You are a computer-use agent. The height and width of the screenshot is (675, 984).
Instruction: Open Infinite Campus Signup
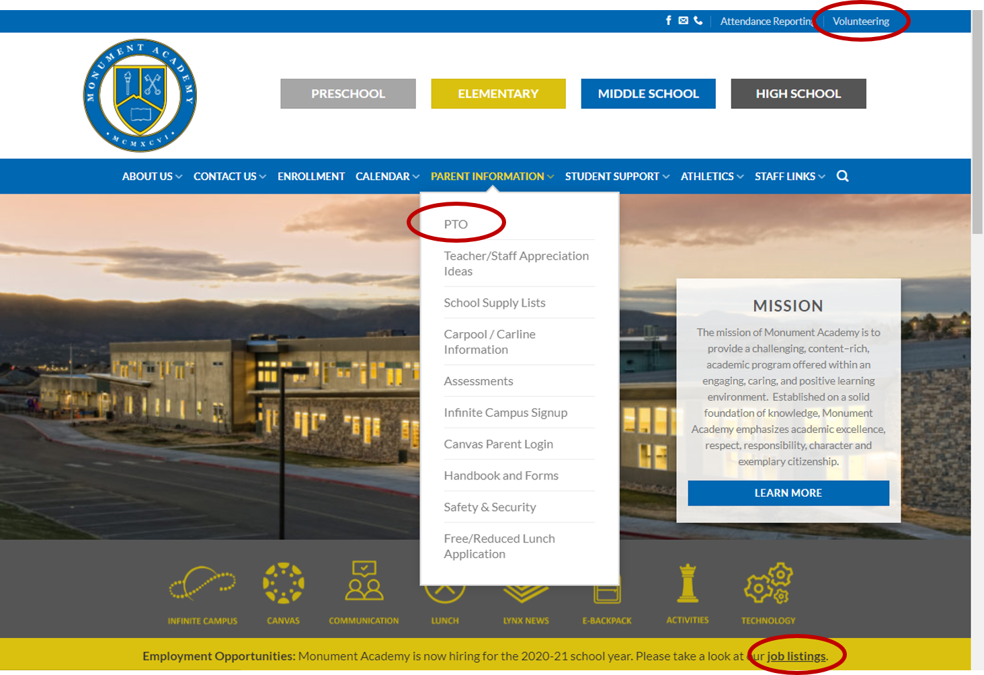505,412
